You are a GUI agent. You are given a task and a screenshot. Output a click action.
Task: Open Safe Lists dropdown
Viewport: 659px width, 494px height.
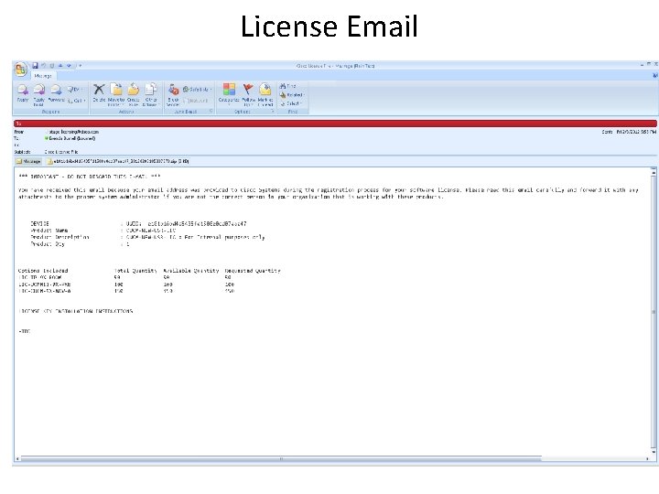[196, 89]
